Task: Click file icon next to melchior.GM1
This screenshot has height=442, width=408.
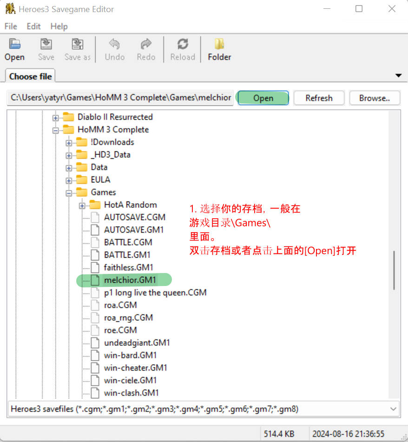Action: tap(95, 280)
